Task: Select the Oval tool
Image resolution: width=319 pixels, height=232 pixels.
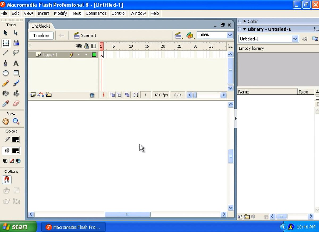Action: click(6, 73)
